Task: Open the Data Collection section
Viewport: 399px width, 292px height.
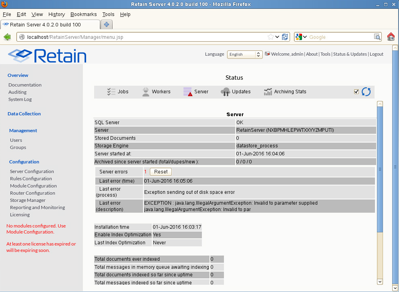Action: point(24,114)
